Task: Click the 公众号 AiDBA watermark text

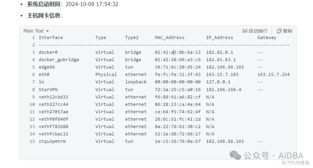Action: coord(274,156)
